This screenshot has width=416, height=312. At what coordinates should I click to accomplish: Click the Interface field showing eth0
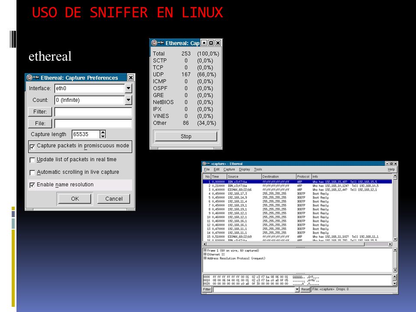pyautogui.click(x=89, y=88)
